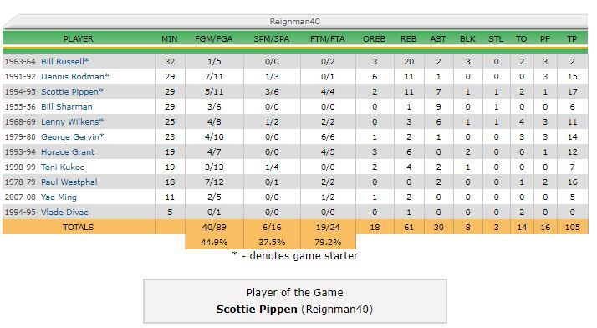Click the Yao Ming link
Image resolution: width=597 pixels, height=328 pixels.
coord(59,197)
